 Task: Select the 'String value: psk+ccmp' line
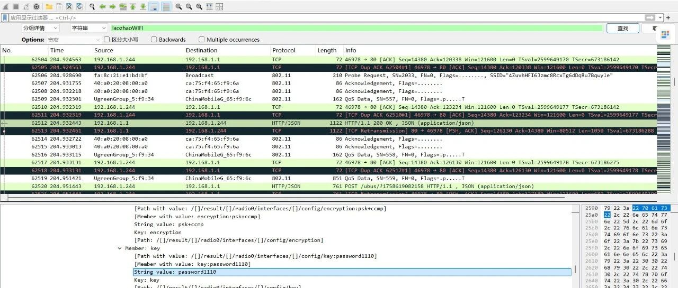[168, 225]
